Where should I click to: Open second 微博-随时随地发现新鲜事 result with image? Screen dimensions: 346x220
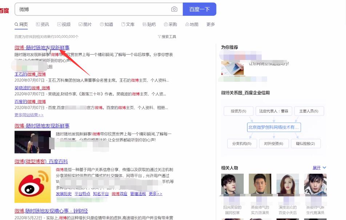click(x=42, y=126)
